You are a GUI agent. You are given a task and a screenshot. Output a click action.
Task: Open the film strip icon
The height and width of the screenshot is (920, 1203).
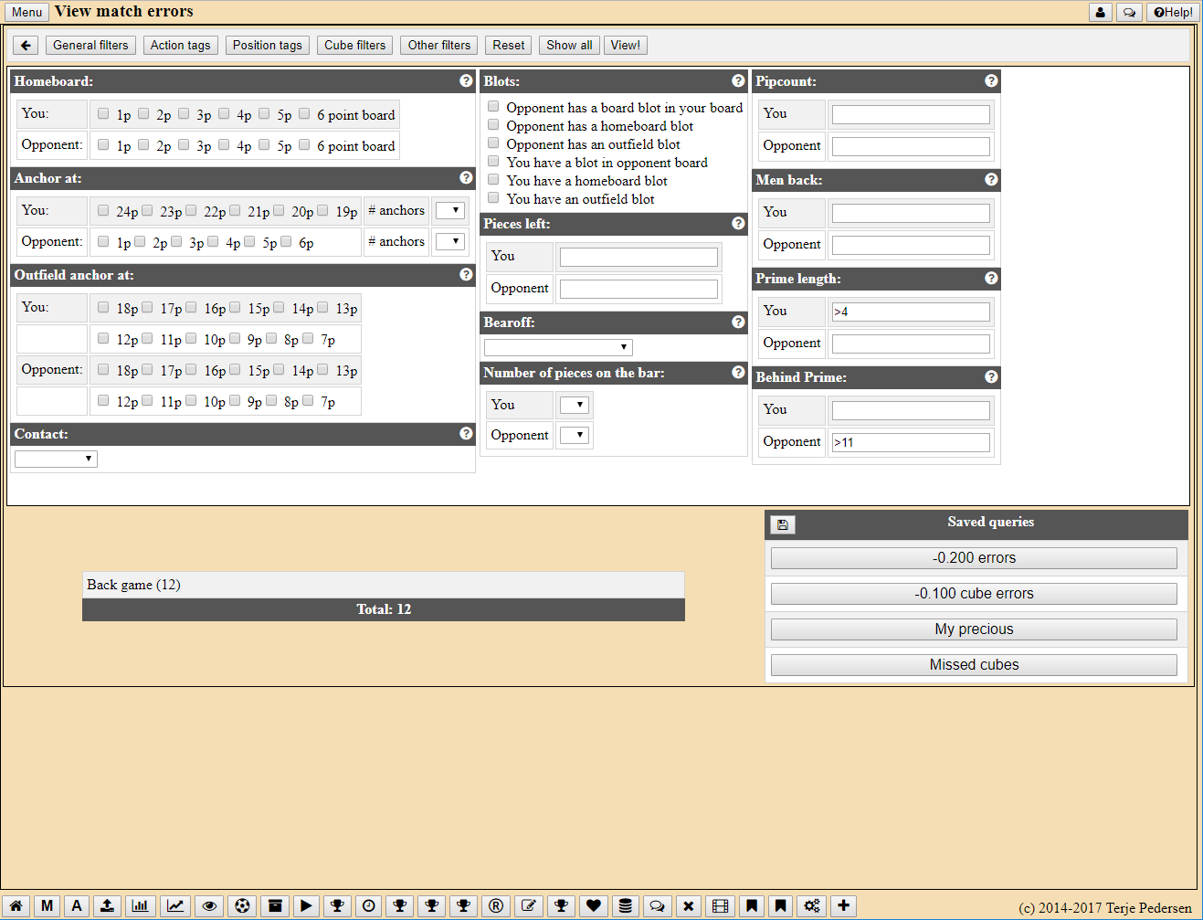(x=720, y=905)
